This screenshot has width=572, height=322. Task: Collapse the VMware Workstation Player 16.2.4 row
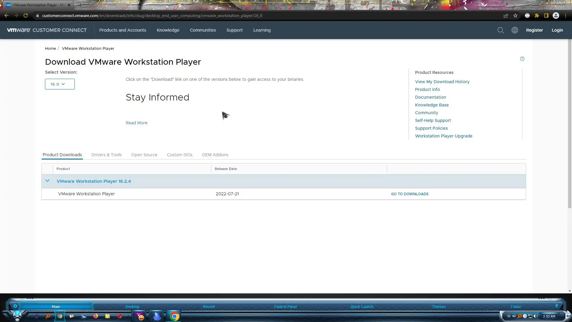point(47,181)
